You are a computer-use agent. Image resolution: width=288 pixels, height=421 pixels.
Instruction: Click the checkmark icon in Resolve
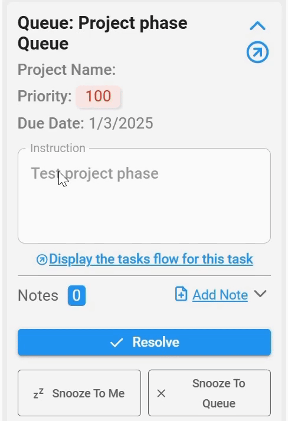[x=116, y=343]
